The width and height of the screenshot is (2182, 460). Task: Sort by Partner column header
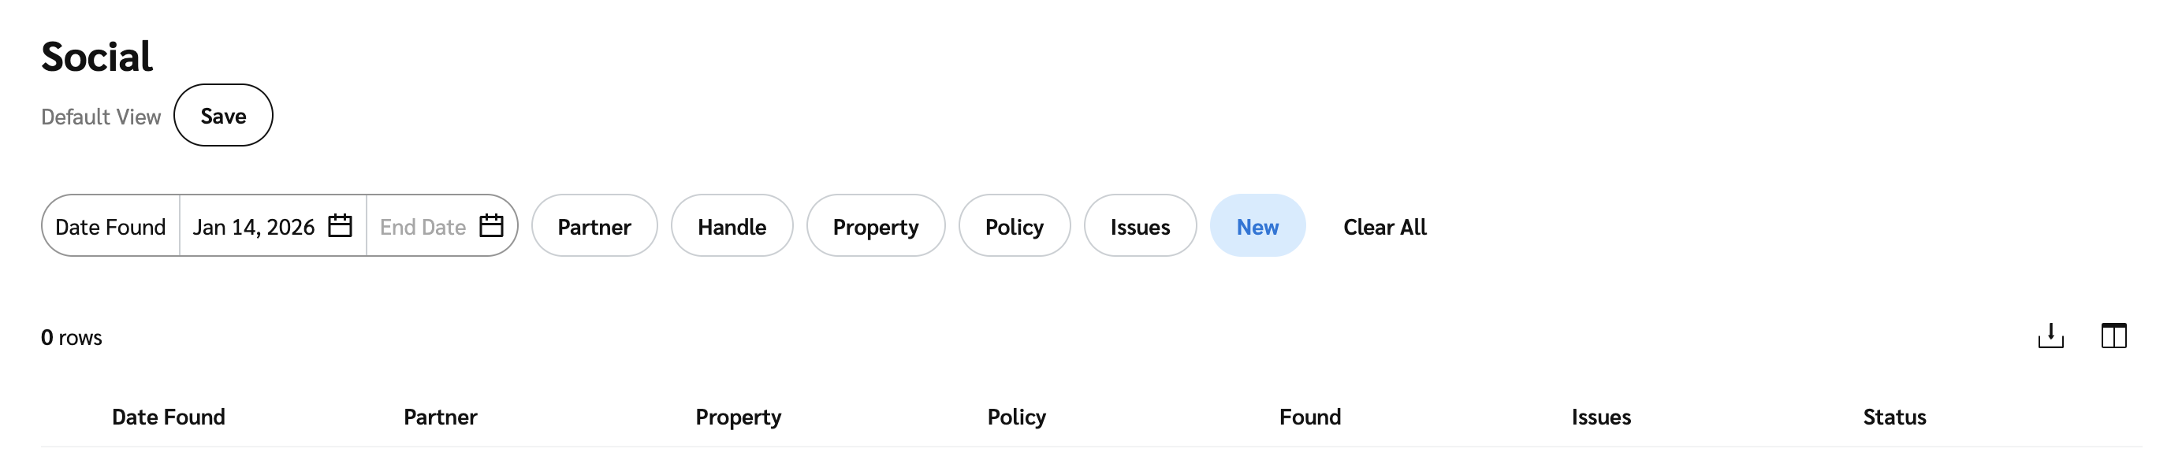[x=441, y=417]
